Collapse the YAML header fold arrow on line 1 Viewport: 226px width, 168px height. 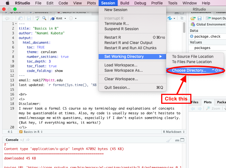pos(16,24)
